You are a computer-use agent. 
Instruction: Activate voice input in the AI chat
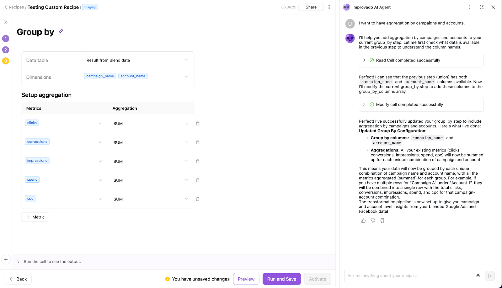tap(478, 276)
